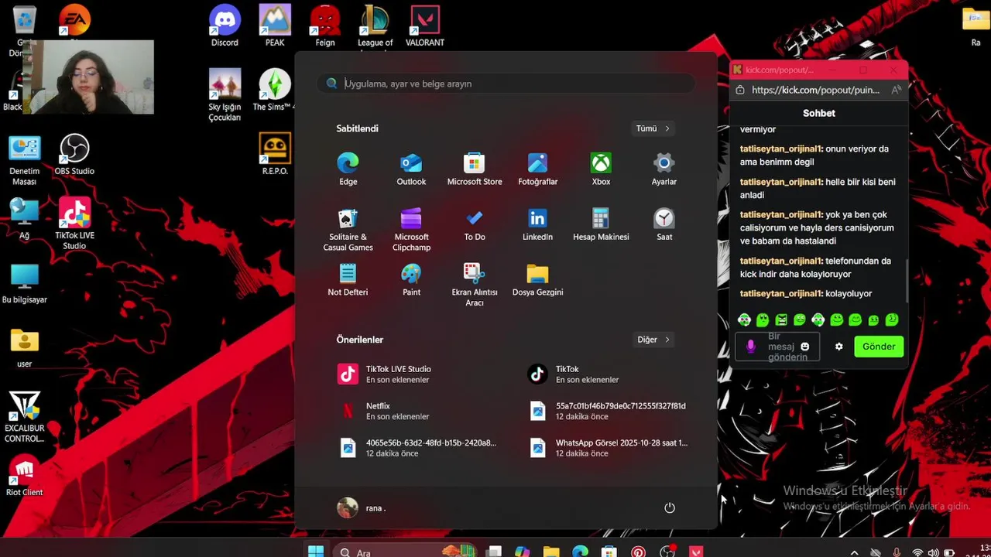Open the Saat clock app

click(x=664, y=225)
